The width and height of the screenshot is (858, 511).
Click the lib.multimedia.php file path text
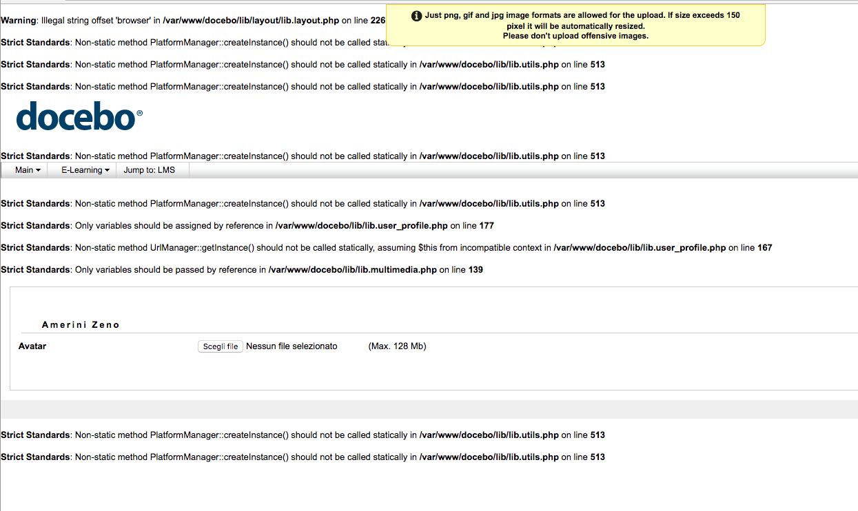352,270
